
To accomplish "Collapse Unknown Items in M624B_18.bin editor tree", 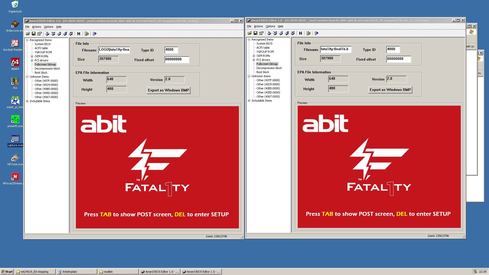I will [x=27, y=77].
